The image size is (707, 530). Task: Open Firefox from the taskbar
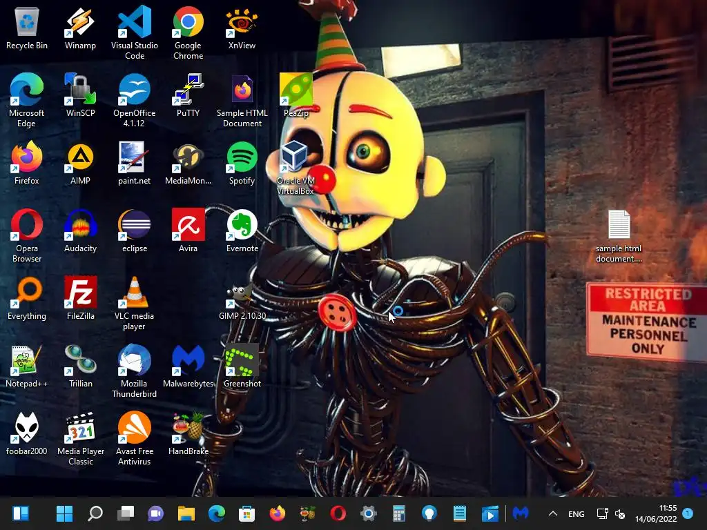click(x=278, y=513)
